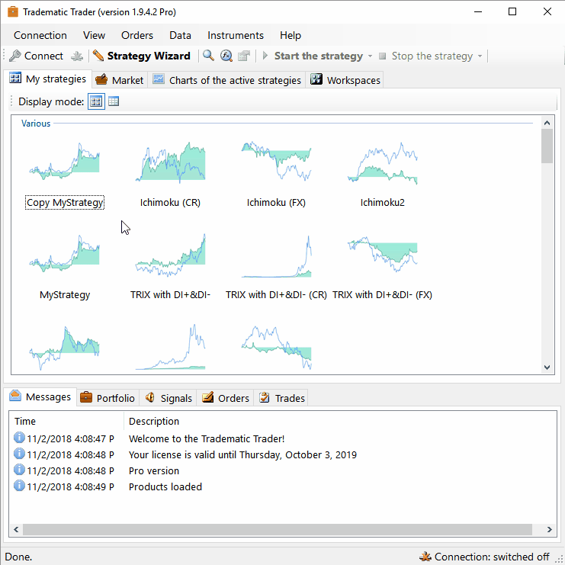Click the strategies list scroll up arrow
565x565 pixels.
tap(547, 123)
